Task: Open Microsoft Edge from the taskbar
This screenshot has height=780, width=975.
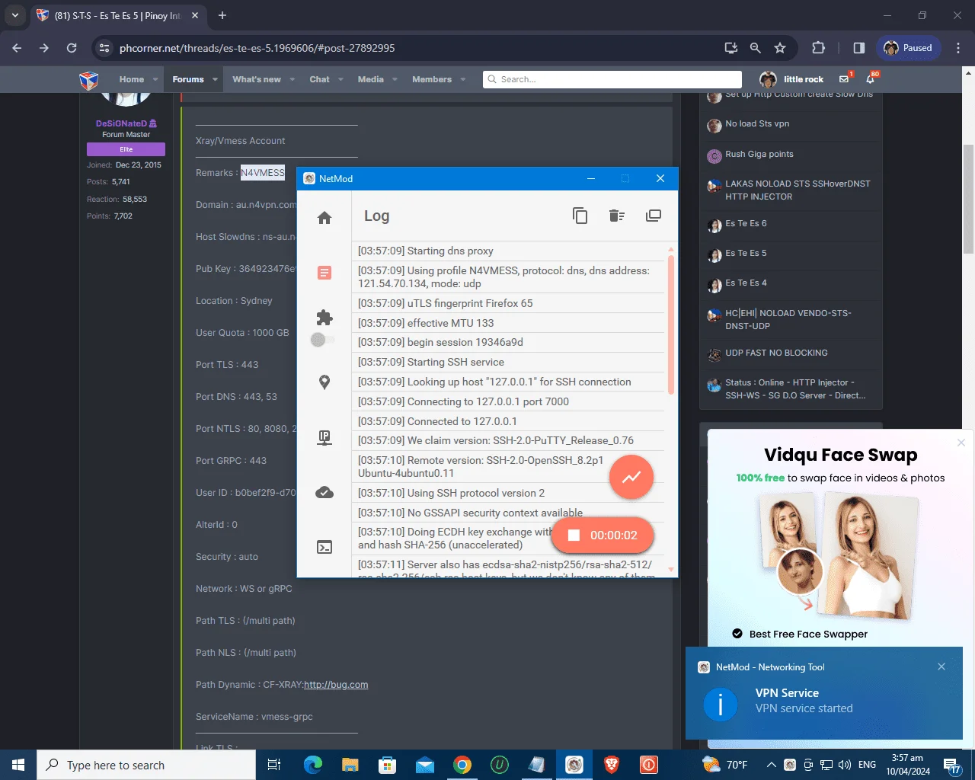Action: (313, 765)
